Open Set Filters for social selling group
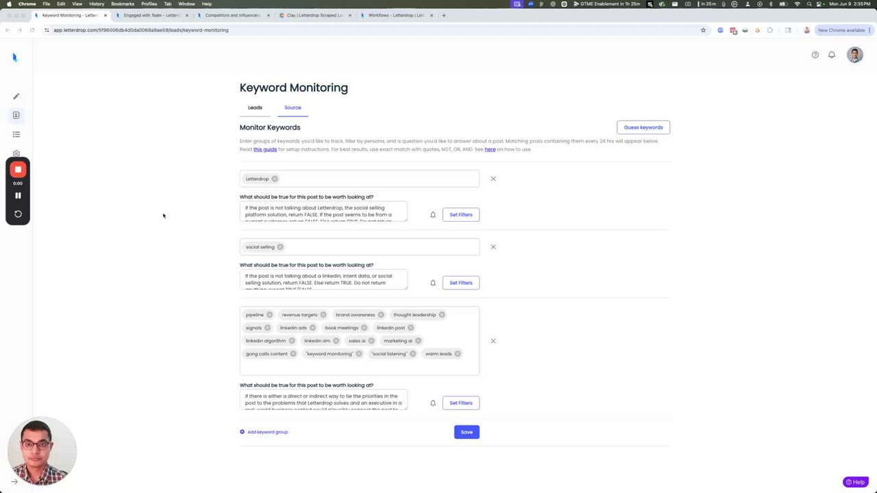The width and height of the screenshot is (877, 493). tap(461, 283)
